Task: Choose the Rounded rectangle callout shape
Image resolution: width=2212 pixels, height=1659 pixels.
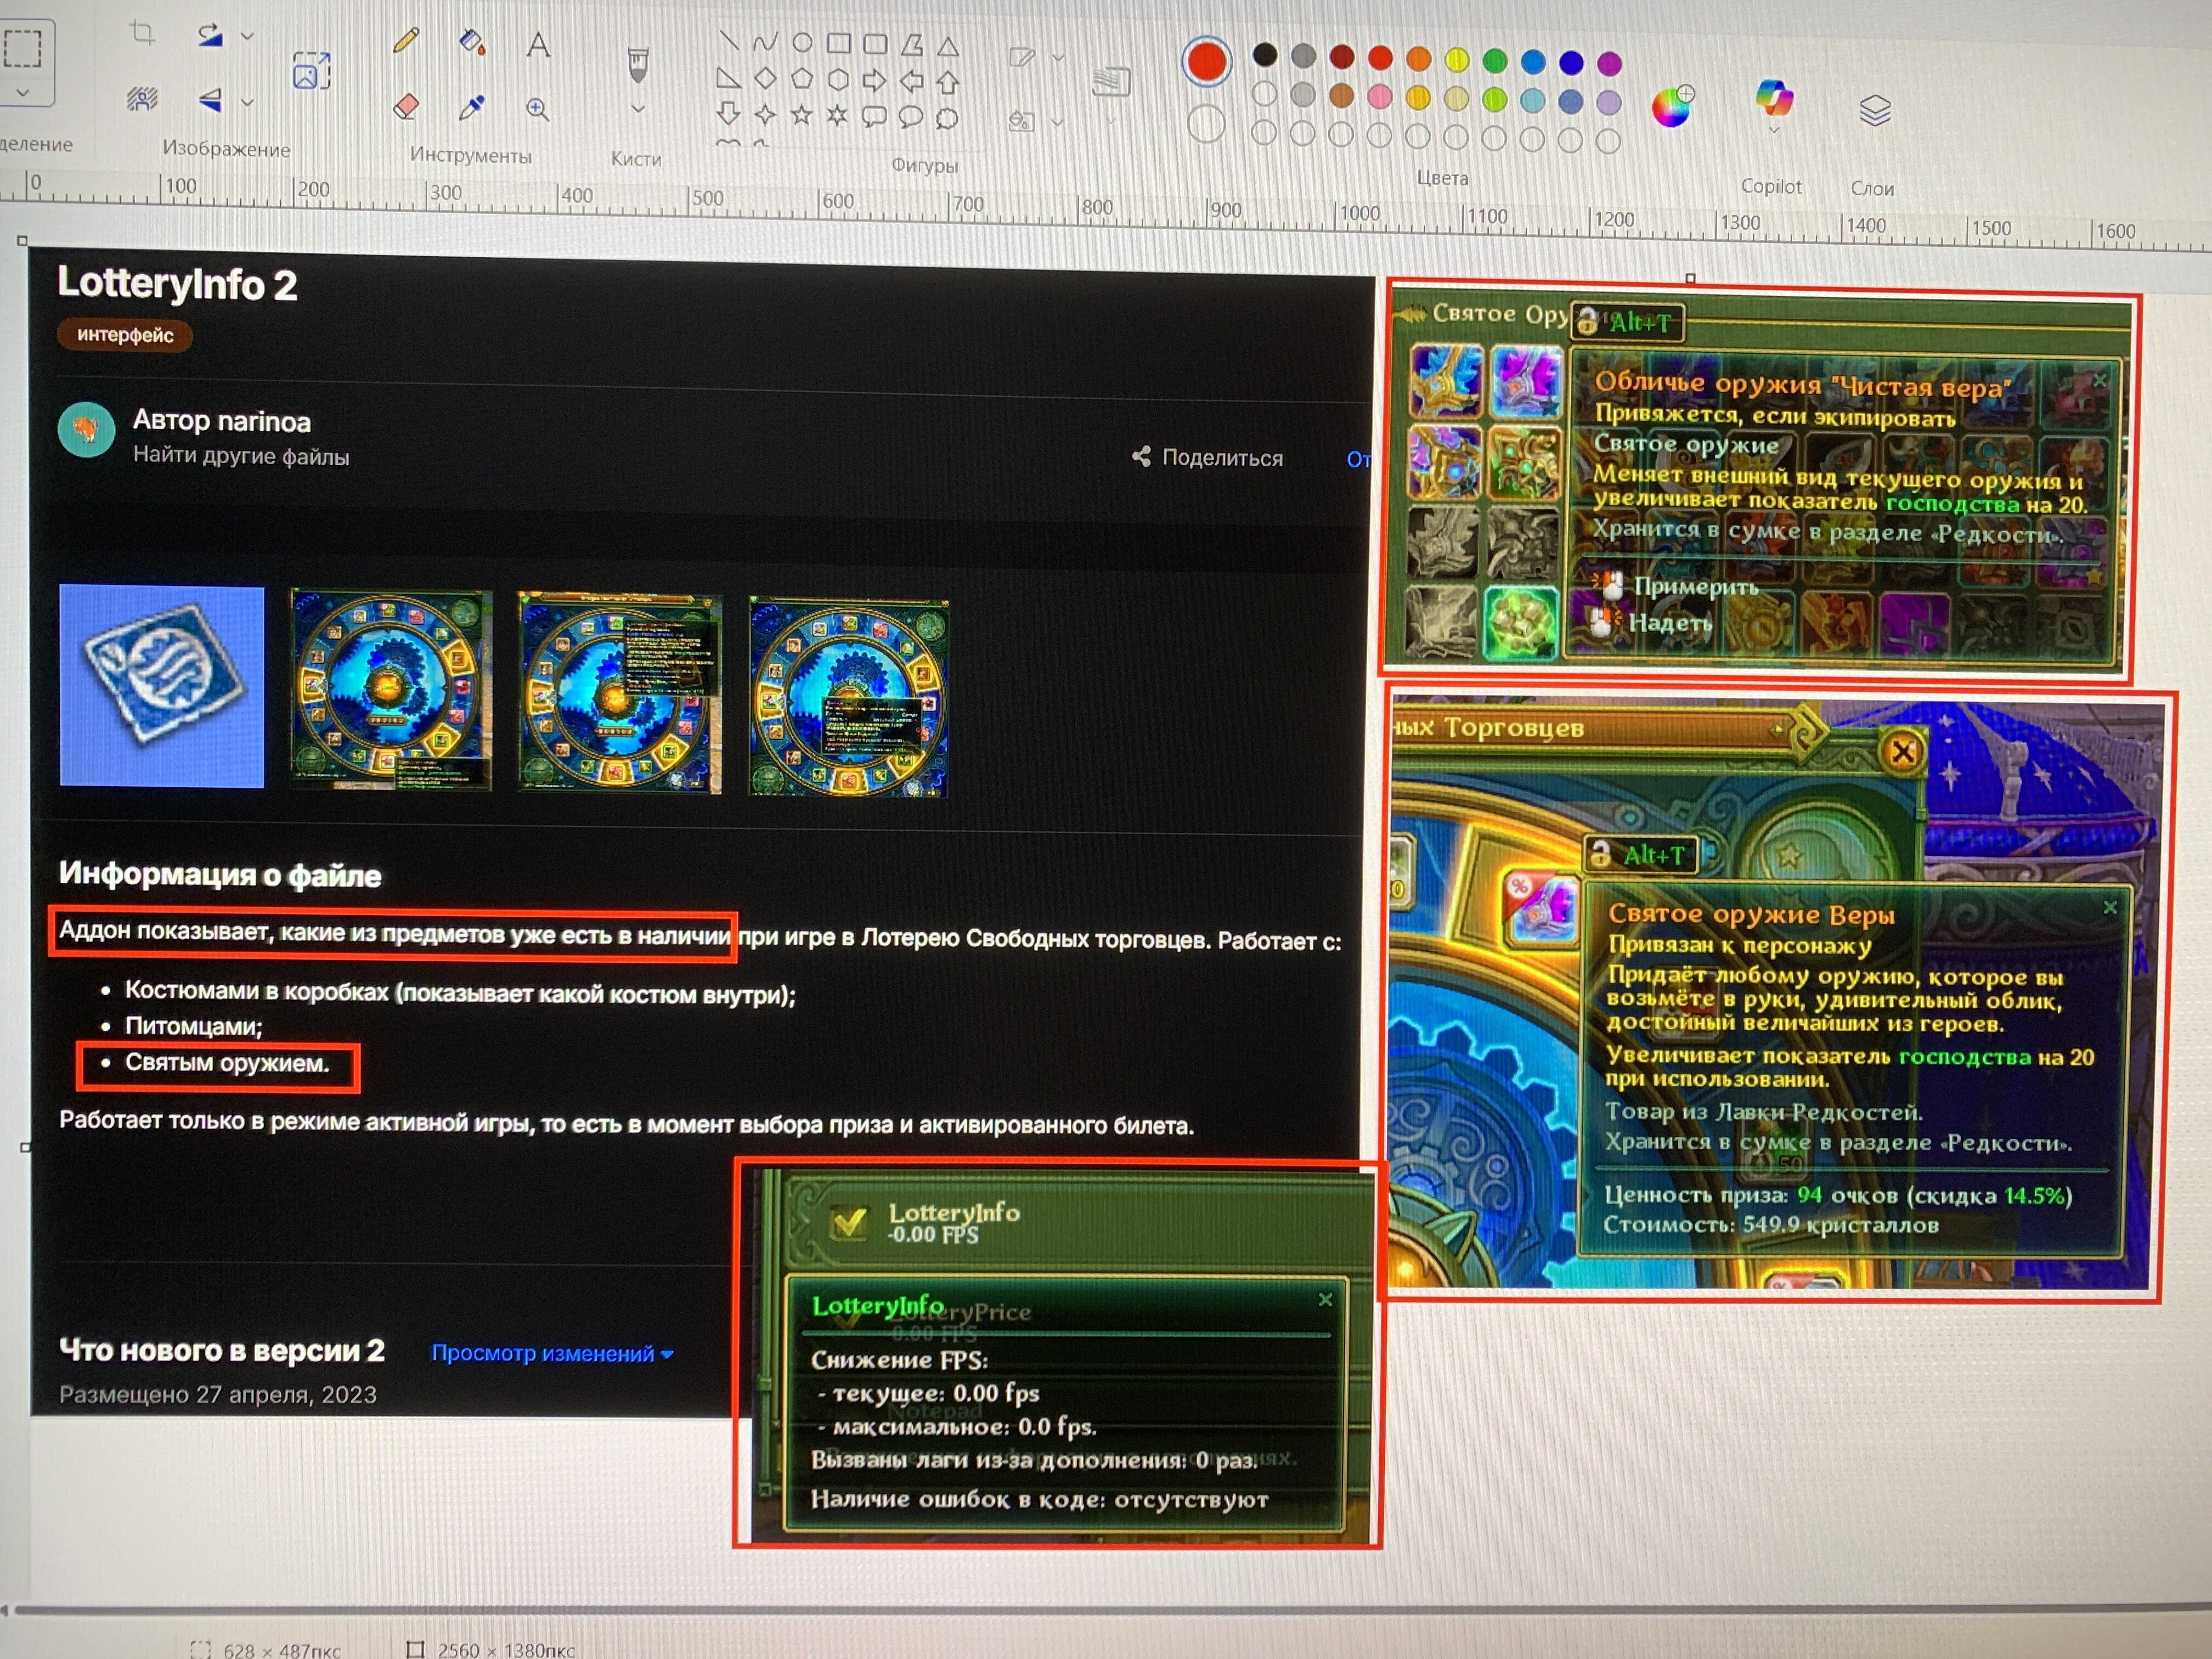Action: [x=875, y=117]
